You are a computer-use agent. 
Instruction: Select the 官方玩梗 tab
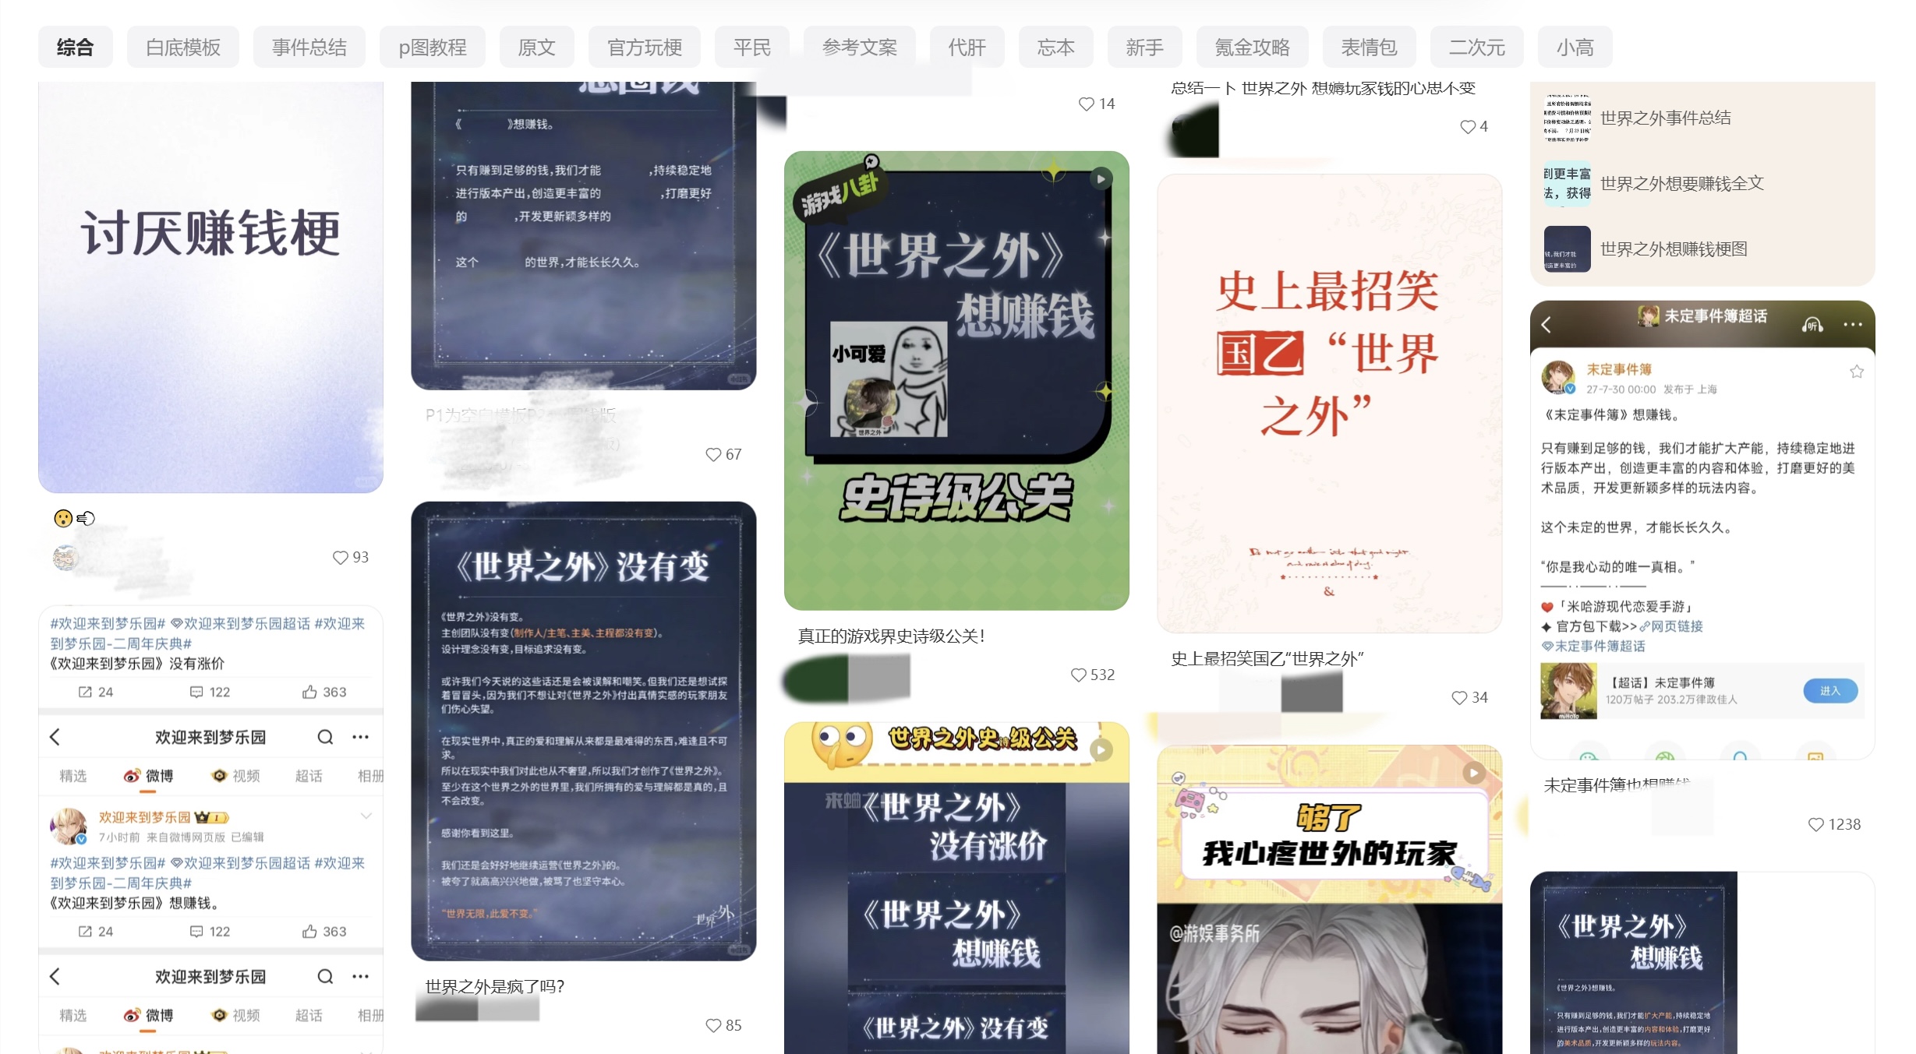645,48
